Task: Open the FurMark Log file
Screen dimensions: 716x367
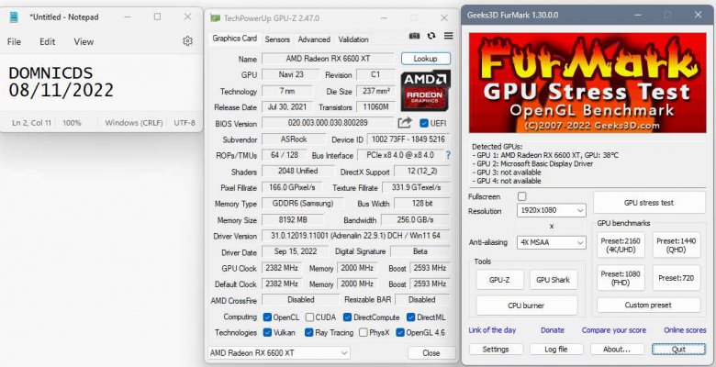Action: (x=556, y=350)
